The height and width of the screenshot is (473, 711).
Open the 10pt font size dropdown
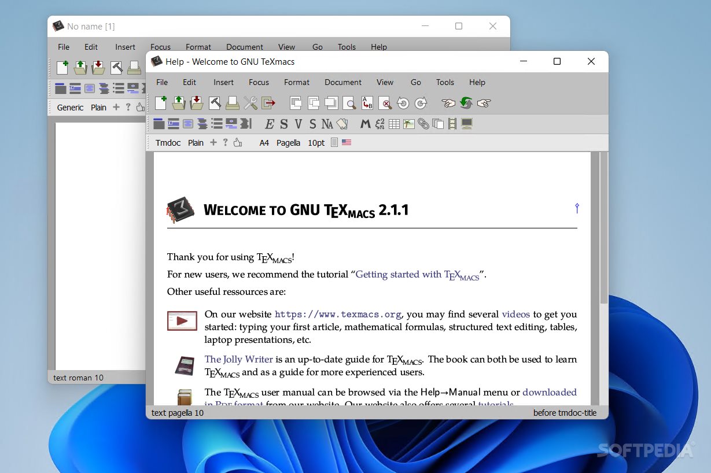[316, 143]
